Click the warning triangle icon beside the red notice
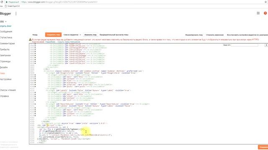268x150 pixels. click(30, 40)
